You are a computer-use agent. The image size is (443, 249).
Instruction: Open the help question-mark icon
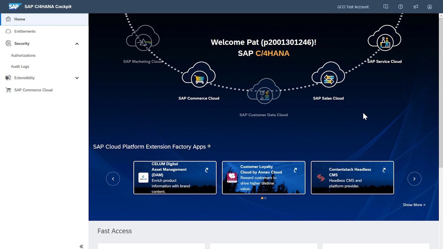tap(400, 7)
